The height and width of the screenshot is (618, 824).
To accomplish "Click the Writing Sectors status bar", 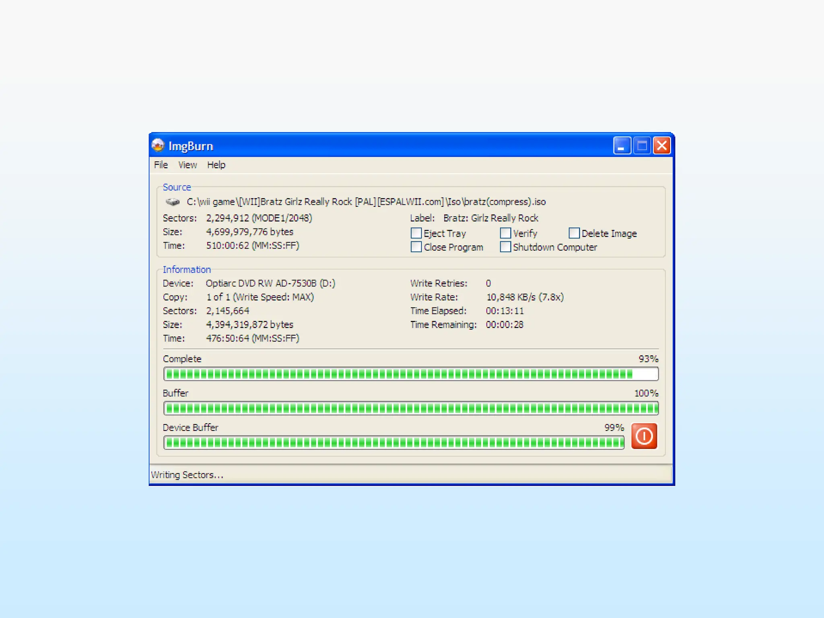I will (187, 475).
